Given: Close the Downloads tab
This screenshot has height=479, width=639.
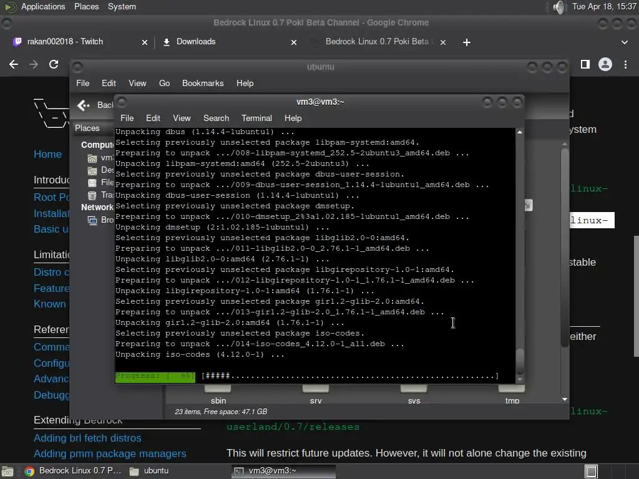Looking at the screenshot, I should point(293,42).
